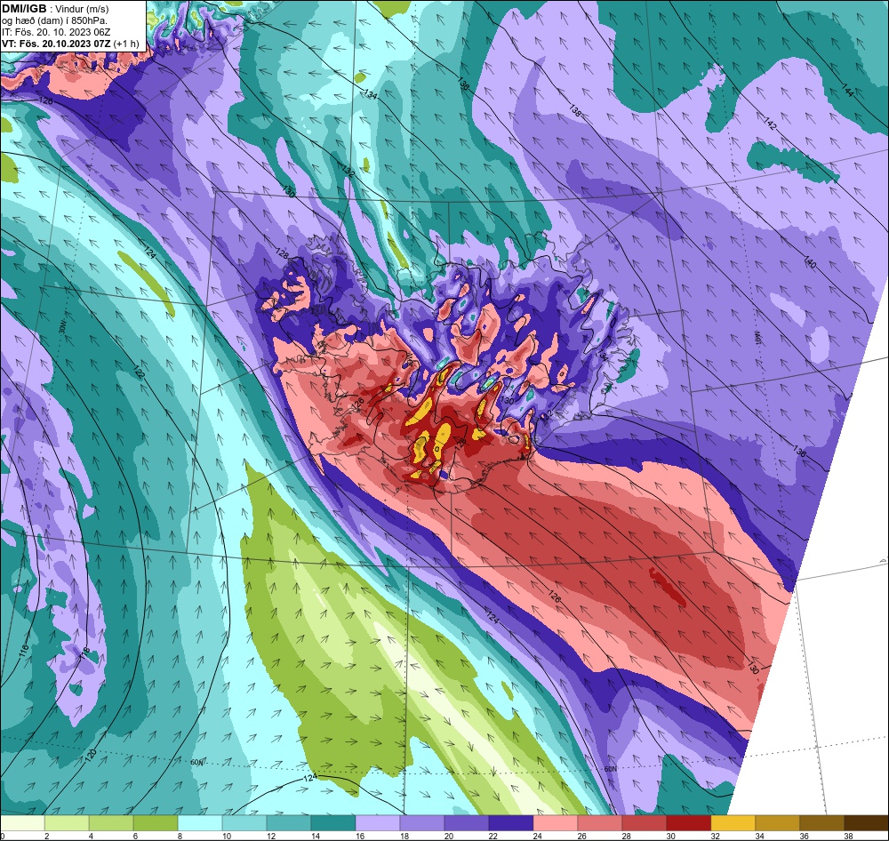Pick the legend swatch between 8 and 10
Screen dimensions: 889x841
[x=199, y=823]
